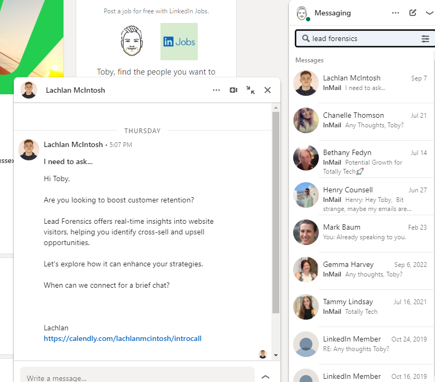435x382 pixels.
Task: Close the Lachlan McIntosh chat window
Action: (268, 90)
